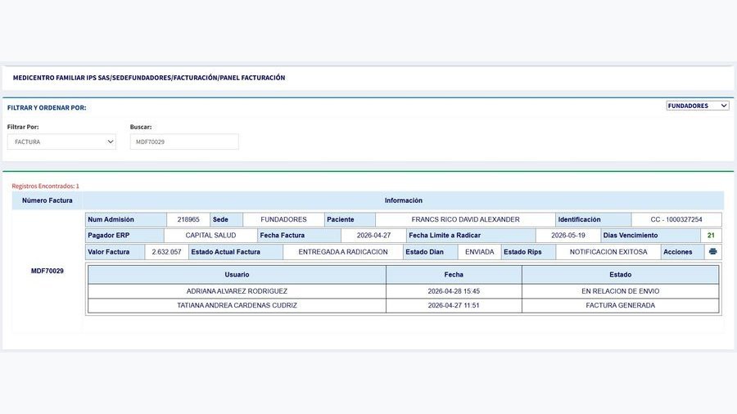Click the Num Admisión label

111,219
